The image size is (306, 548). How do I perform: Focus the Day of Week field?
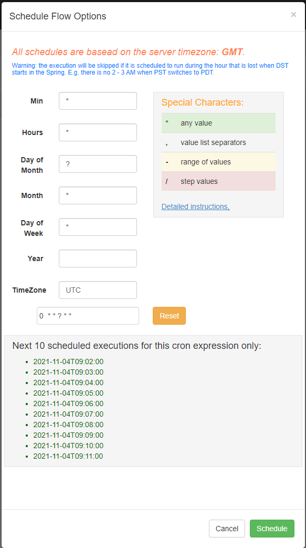pyautogui.click(x=98, y=227)
